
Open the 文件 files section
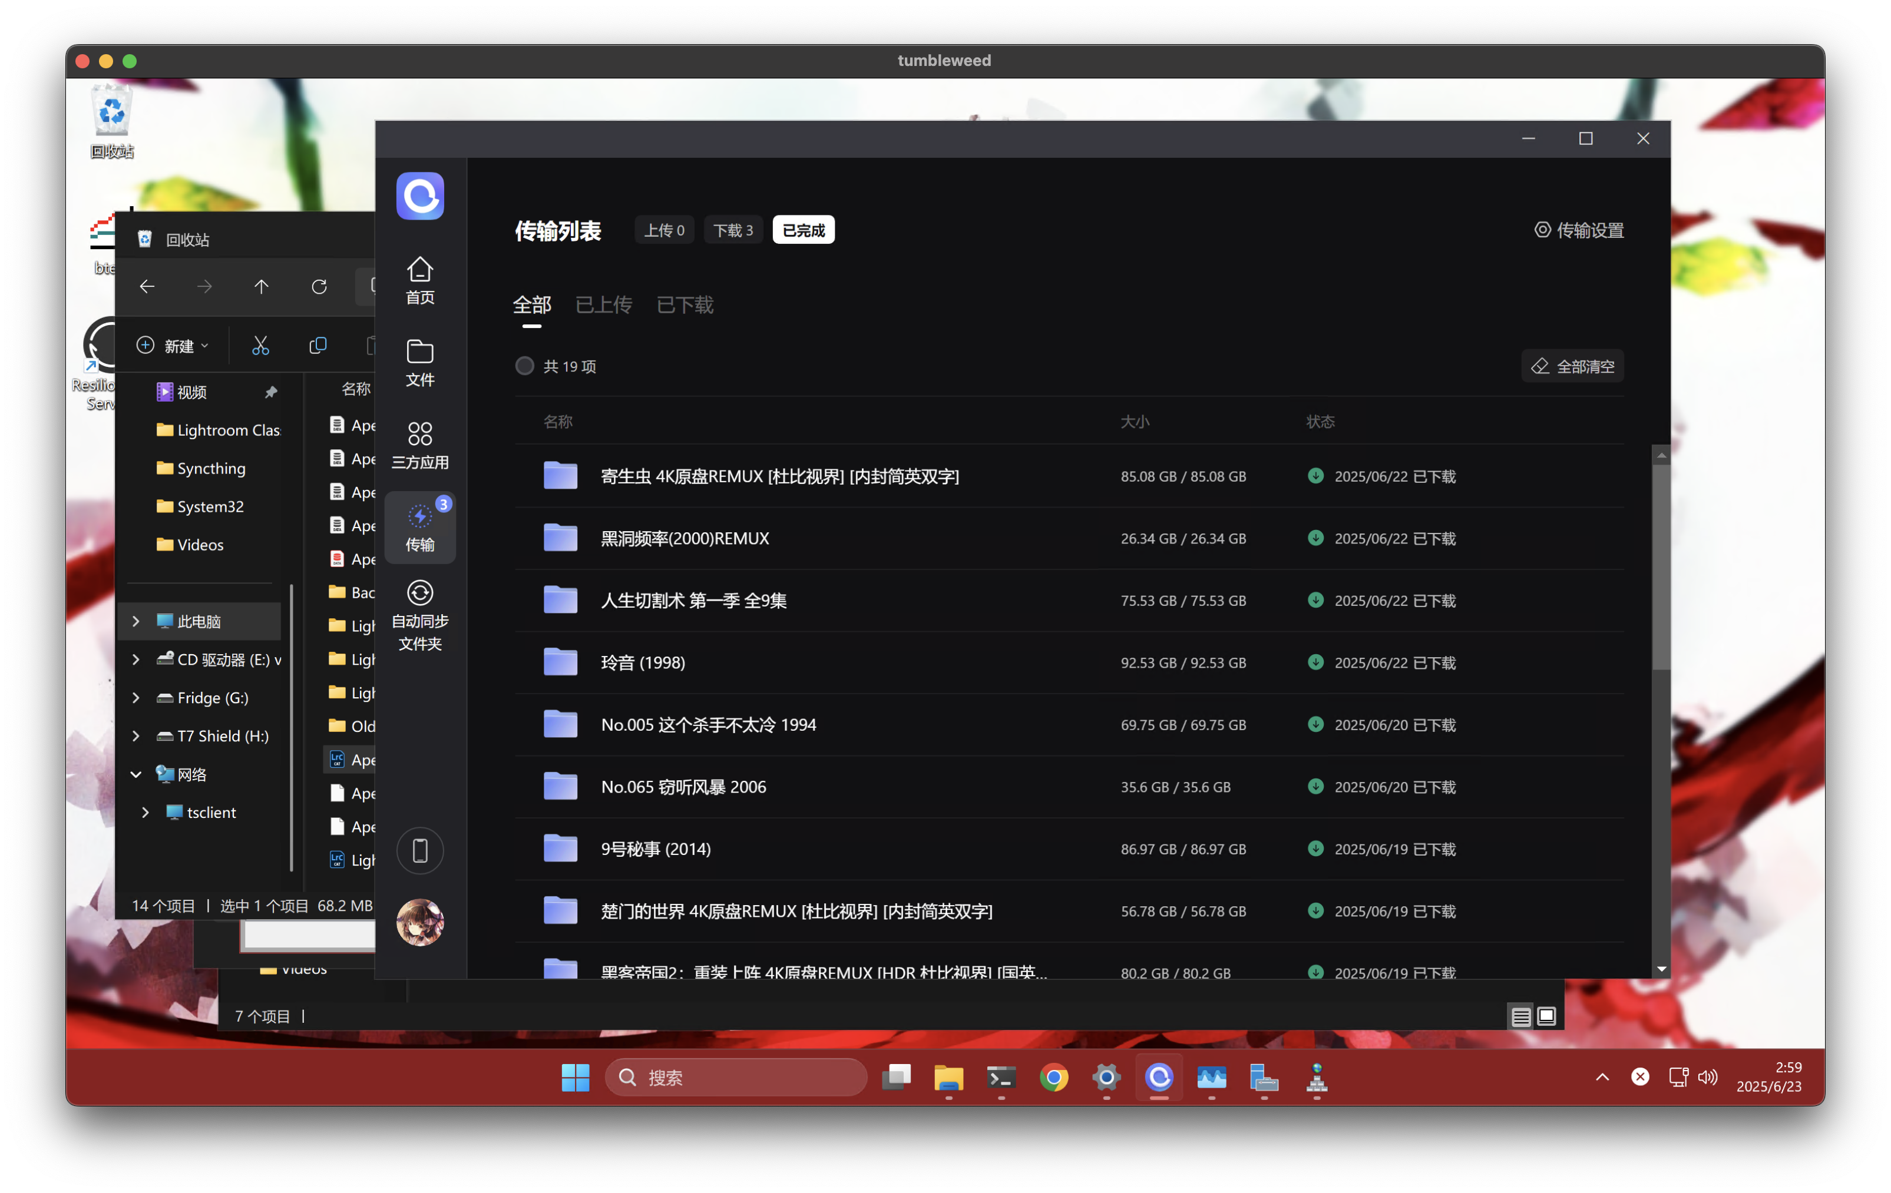click(420, 363)
